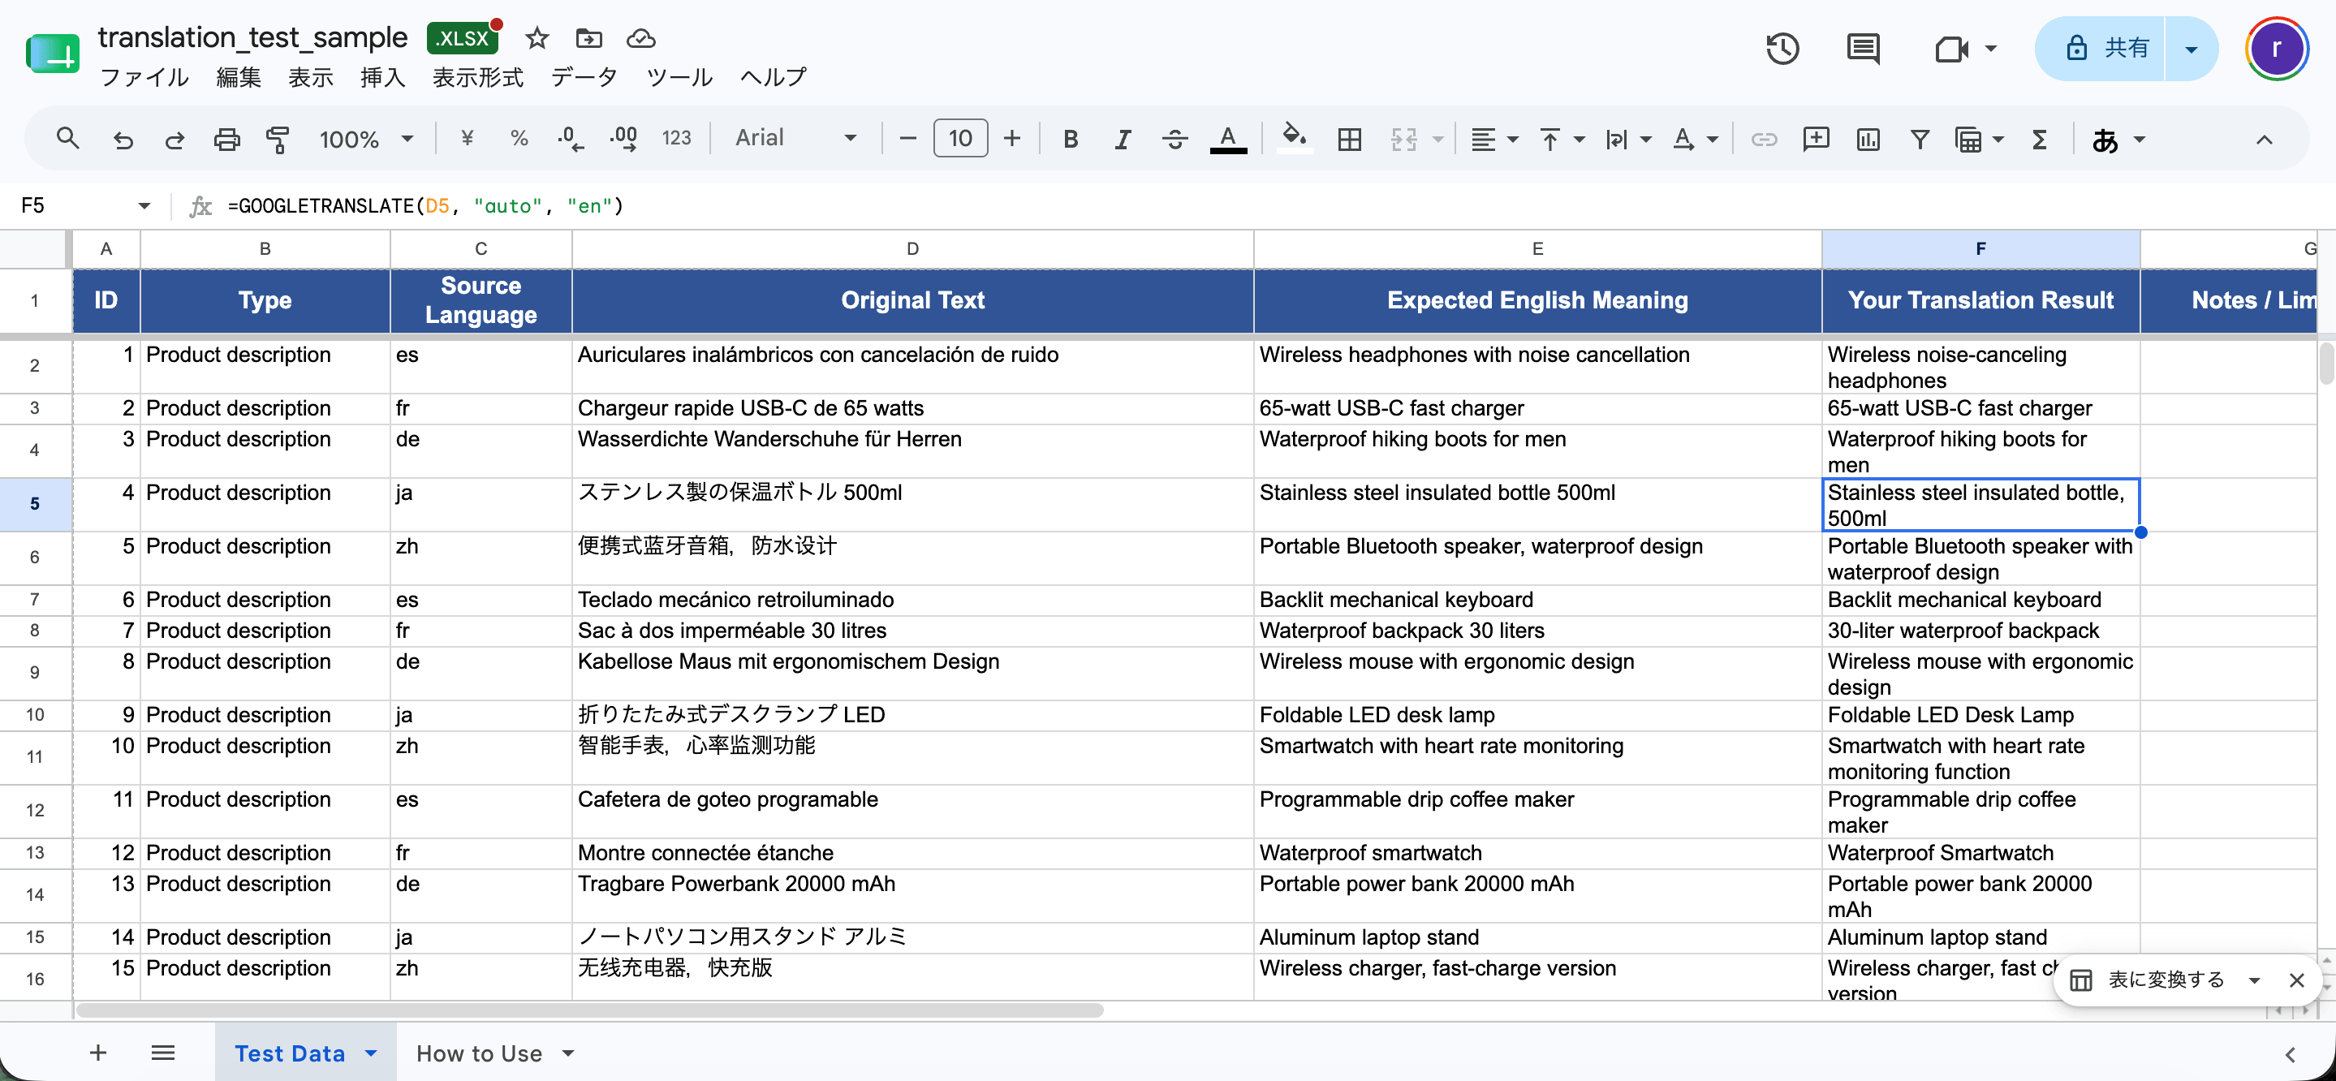The image size is (2336, 1081).
Task: Click the print icon
Action: tap(226, 139)
